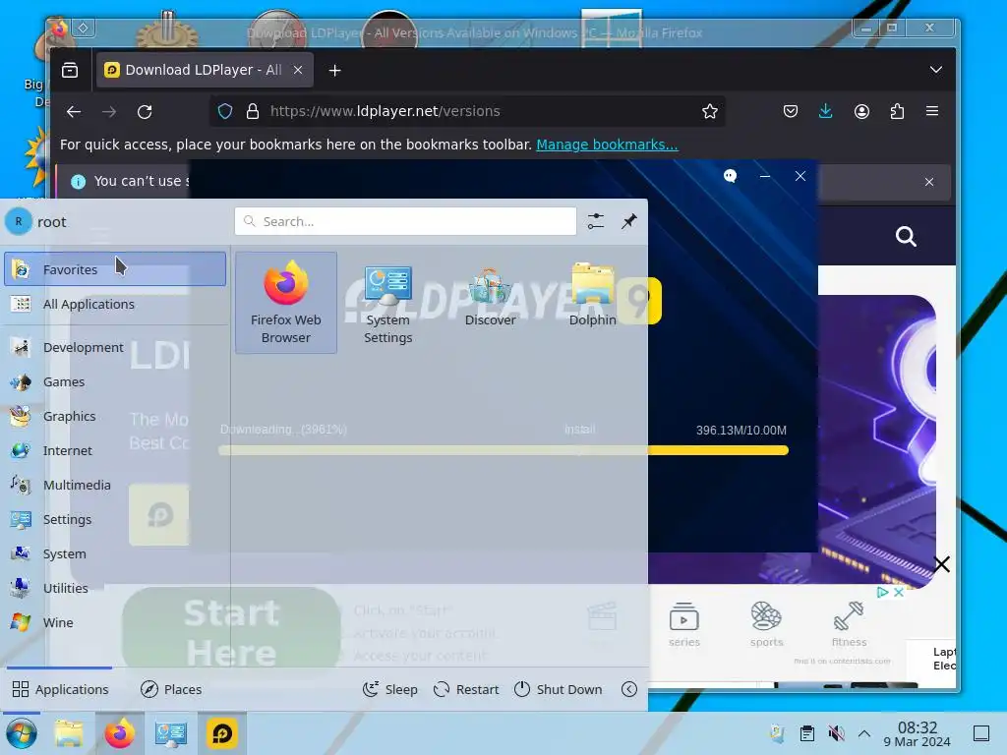The width and height of the screenshot is (1007, 755).
Task: Click the fitness ad category
Action: pos(849,624)
